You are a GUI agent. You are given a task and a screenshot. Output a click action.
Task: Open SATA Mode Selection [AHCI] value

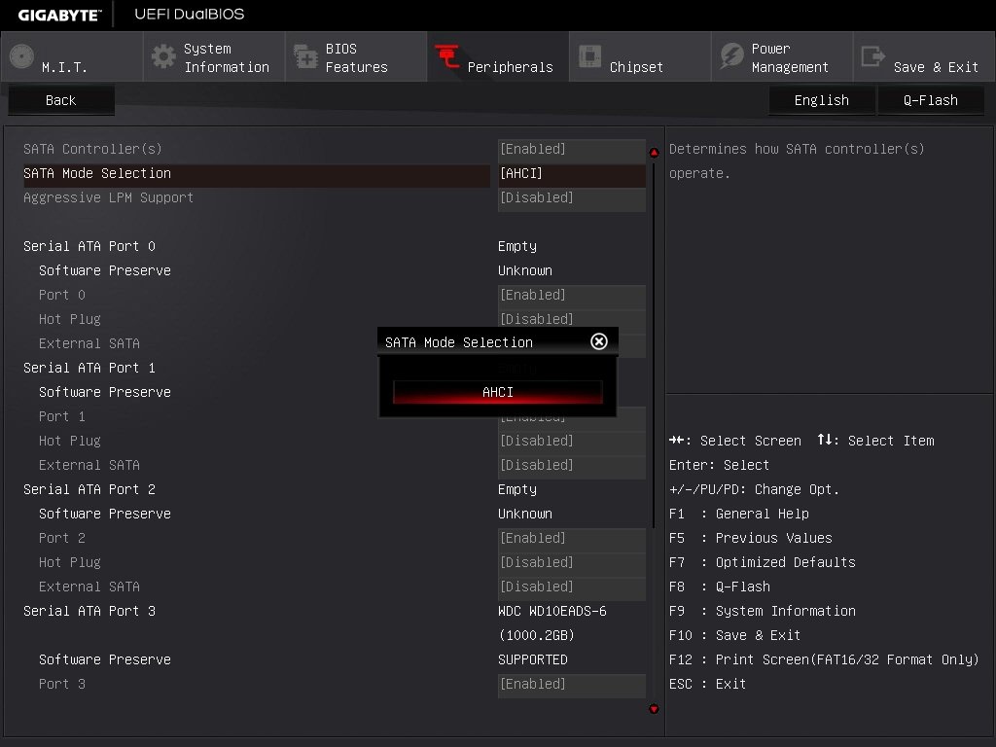click(571, 173)
